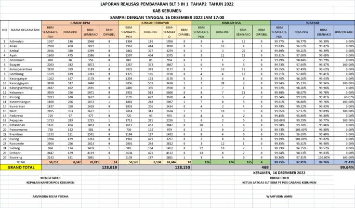
Task: Click the JUMLAH SISA green header
Action: tap(231, 23)
